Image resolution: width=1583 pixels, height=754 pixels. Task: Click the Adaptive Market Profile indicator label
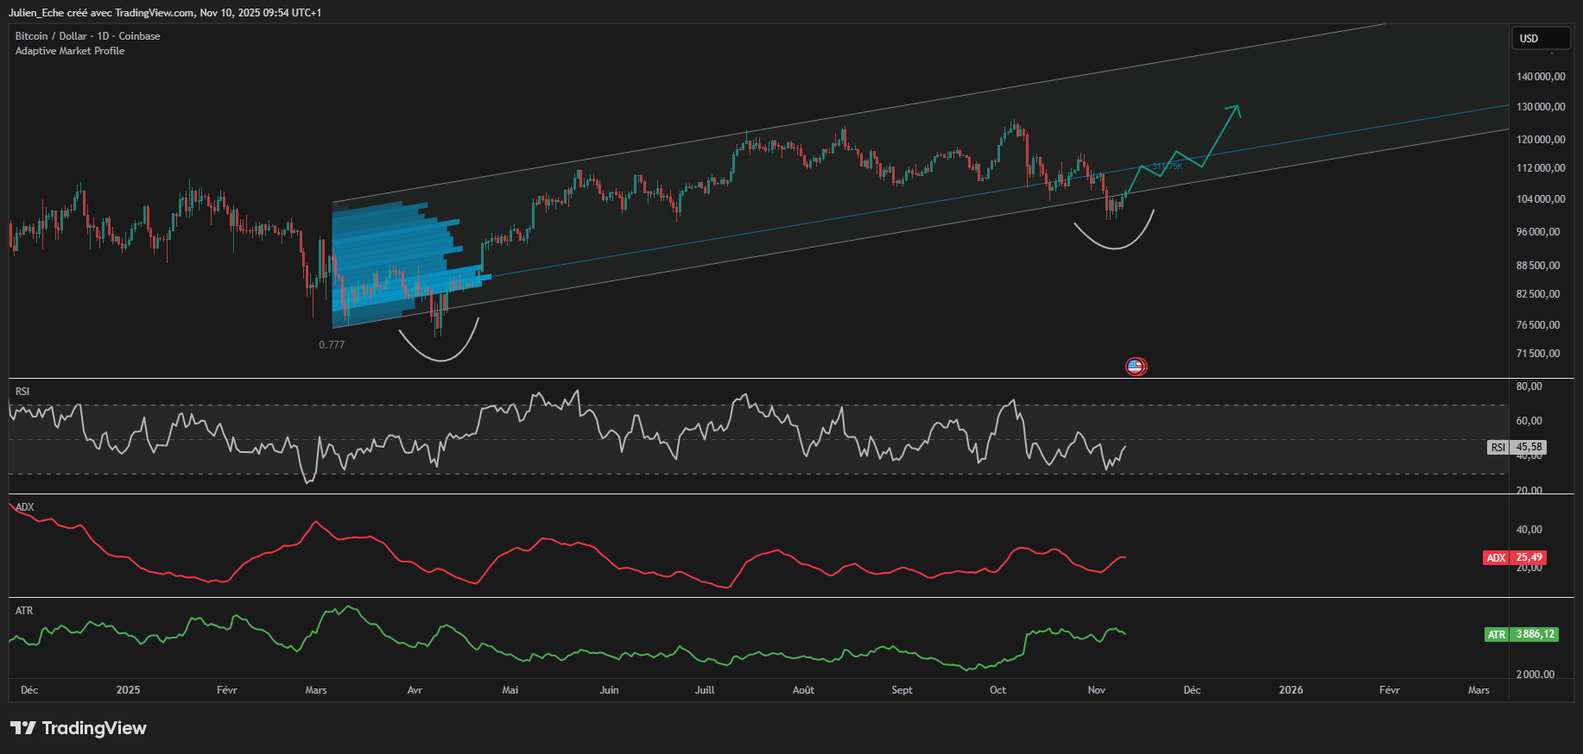pyautogui.click(x=70, y=51)
